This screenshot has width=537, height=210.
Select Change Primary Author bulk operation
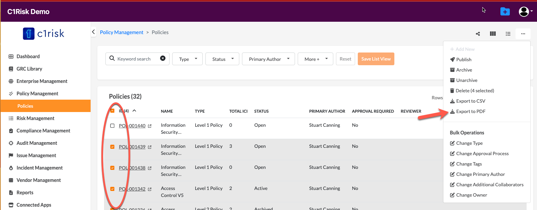click(477, 174)
